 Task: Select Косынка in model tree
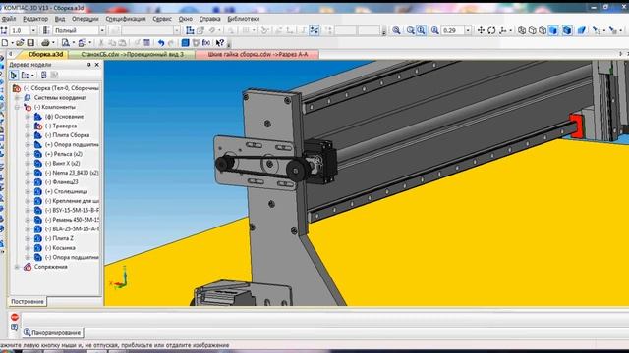click(x=60, y=248)
